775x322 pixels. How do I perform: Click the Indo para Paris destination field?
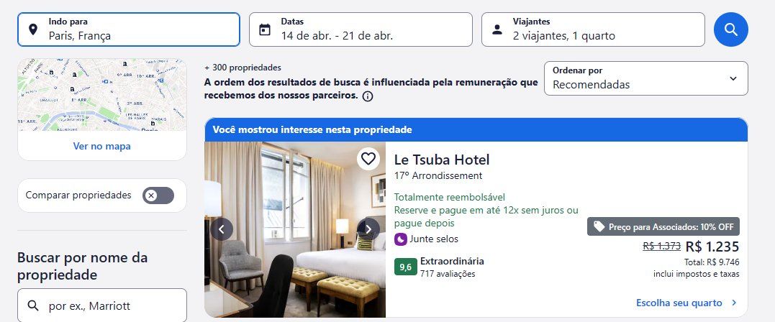(x=129, y=29)
